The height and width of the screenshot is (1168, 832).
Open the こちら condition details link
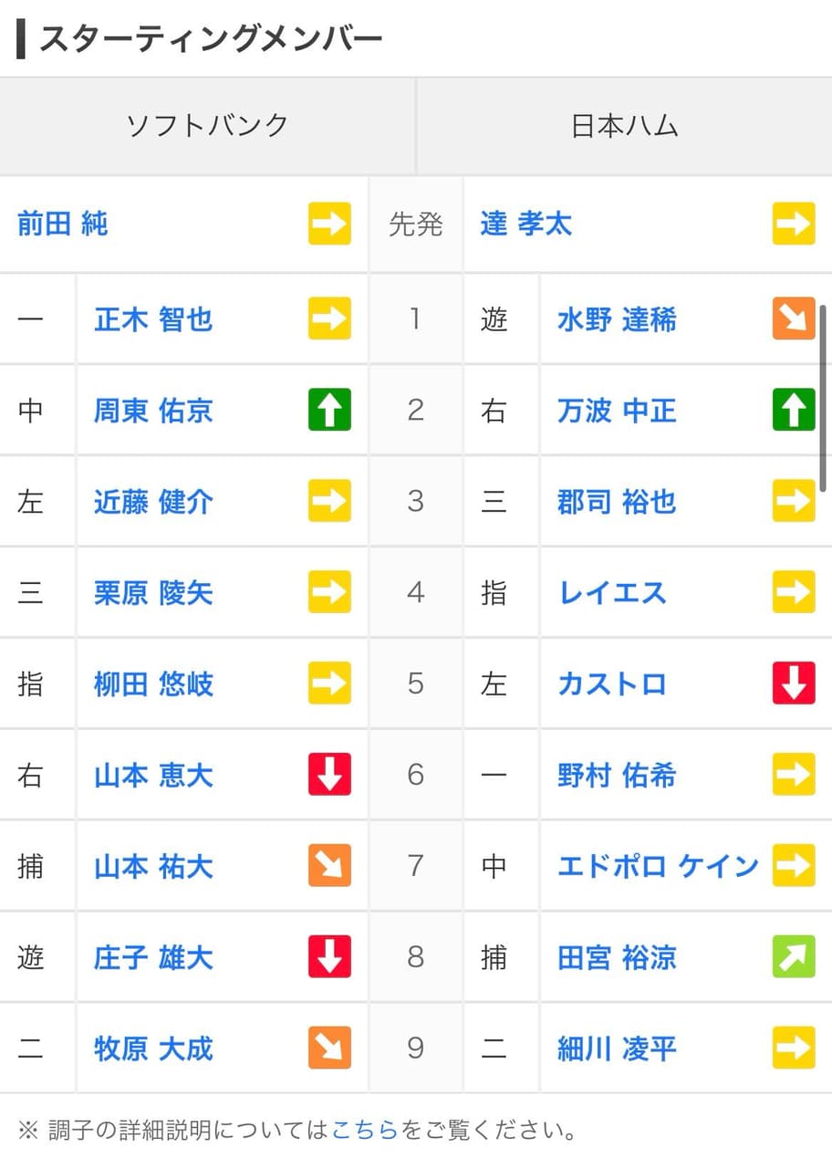coord(365,1131)
